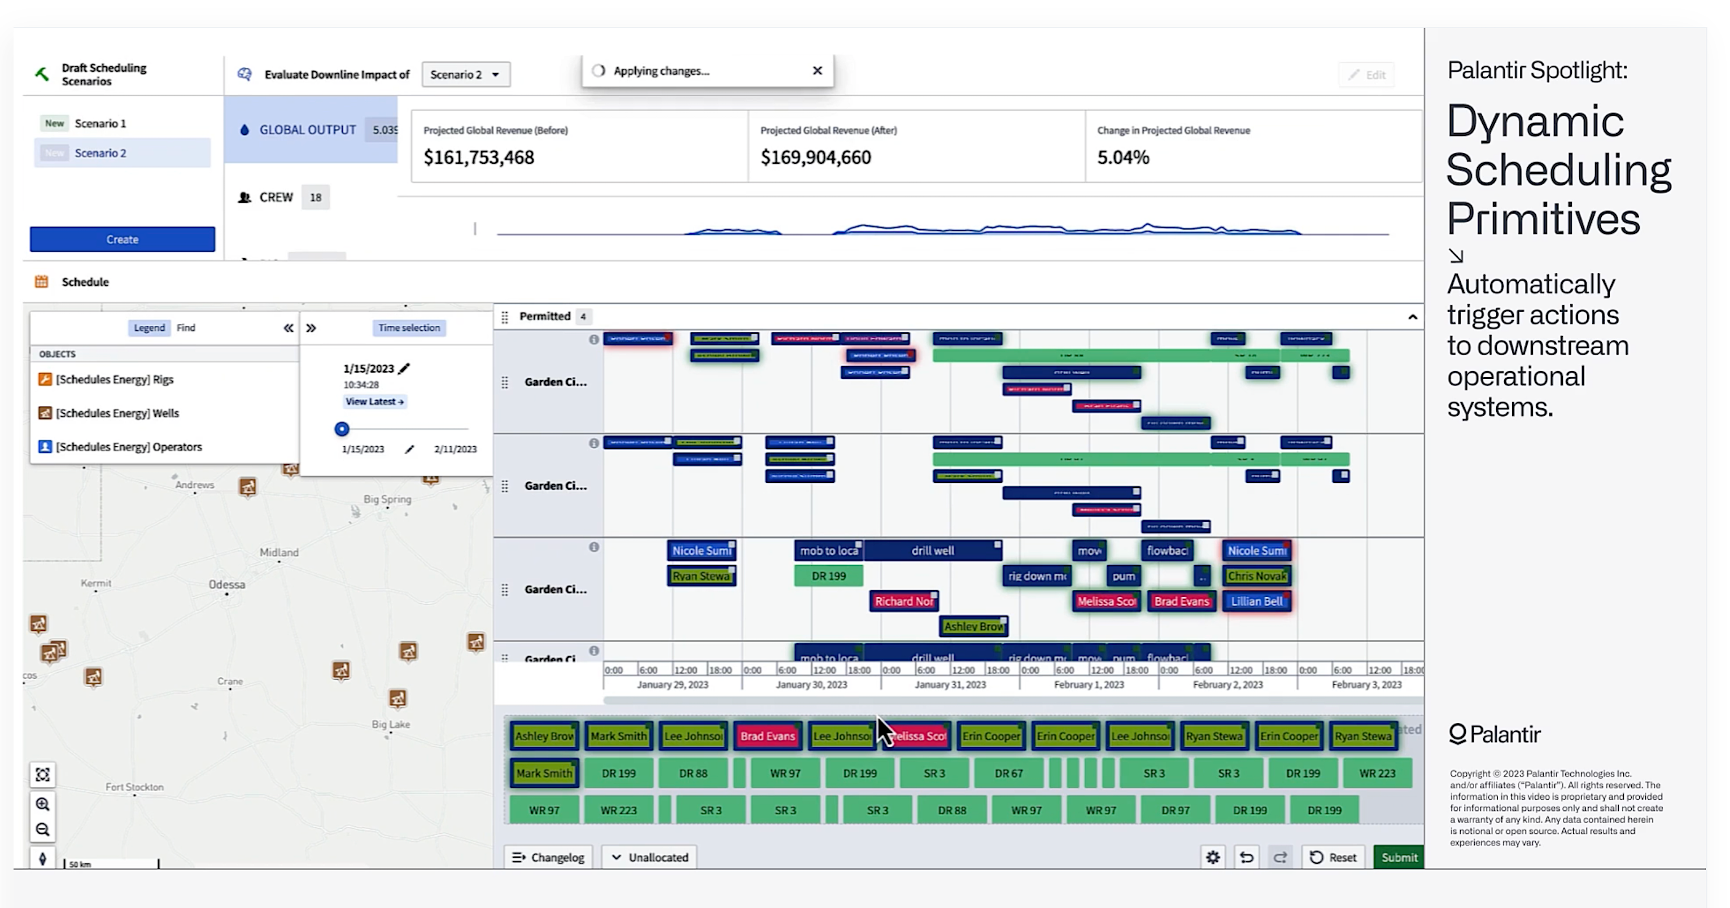
Task: Click the map compass north icon
Action: (x=42, y=858)
